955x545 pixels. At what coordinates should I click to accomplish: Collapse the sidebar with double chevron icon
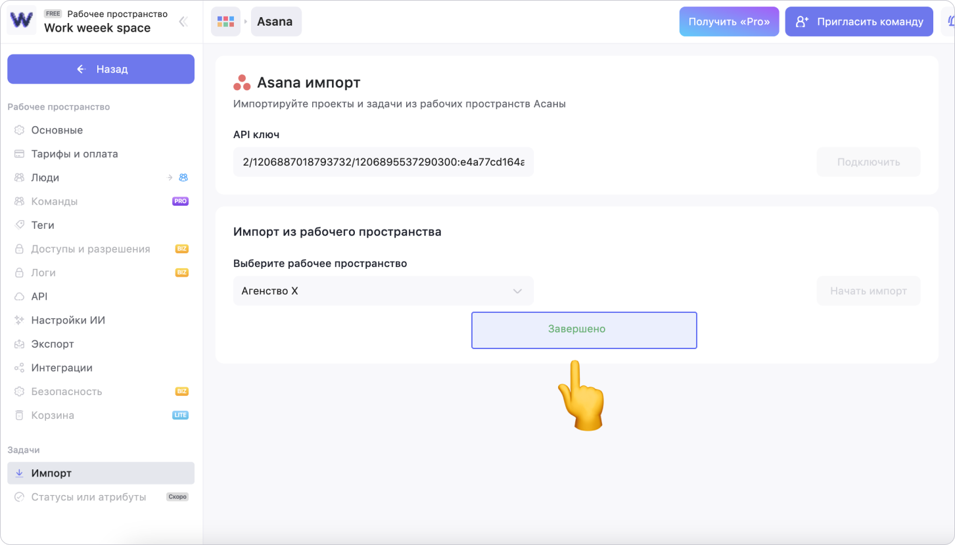click(x=183, y=22)
